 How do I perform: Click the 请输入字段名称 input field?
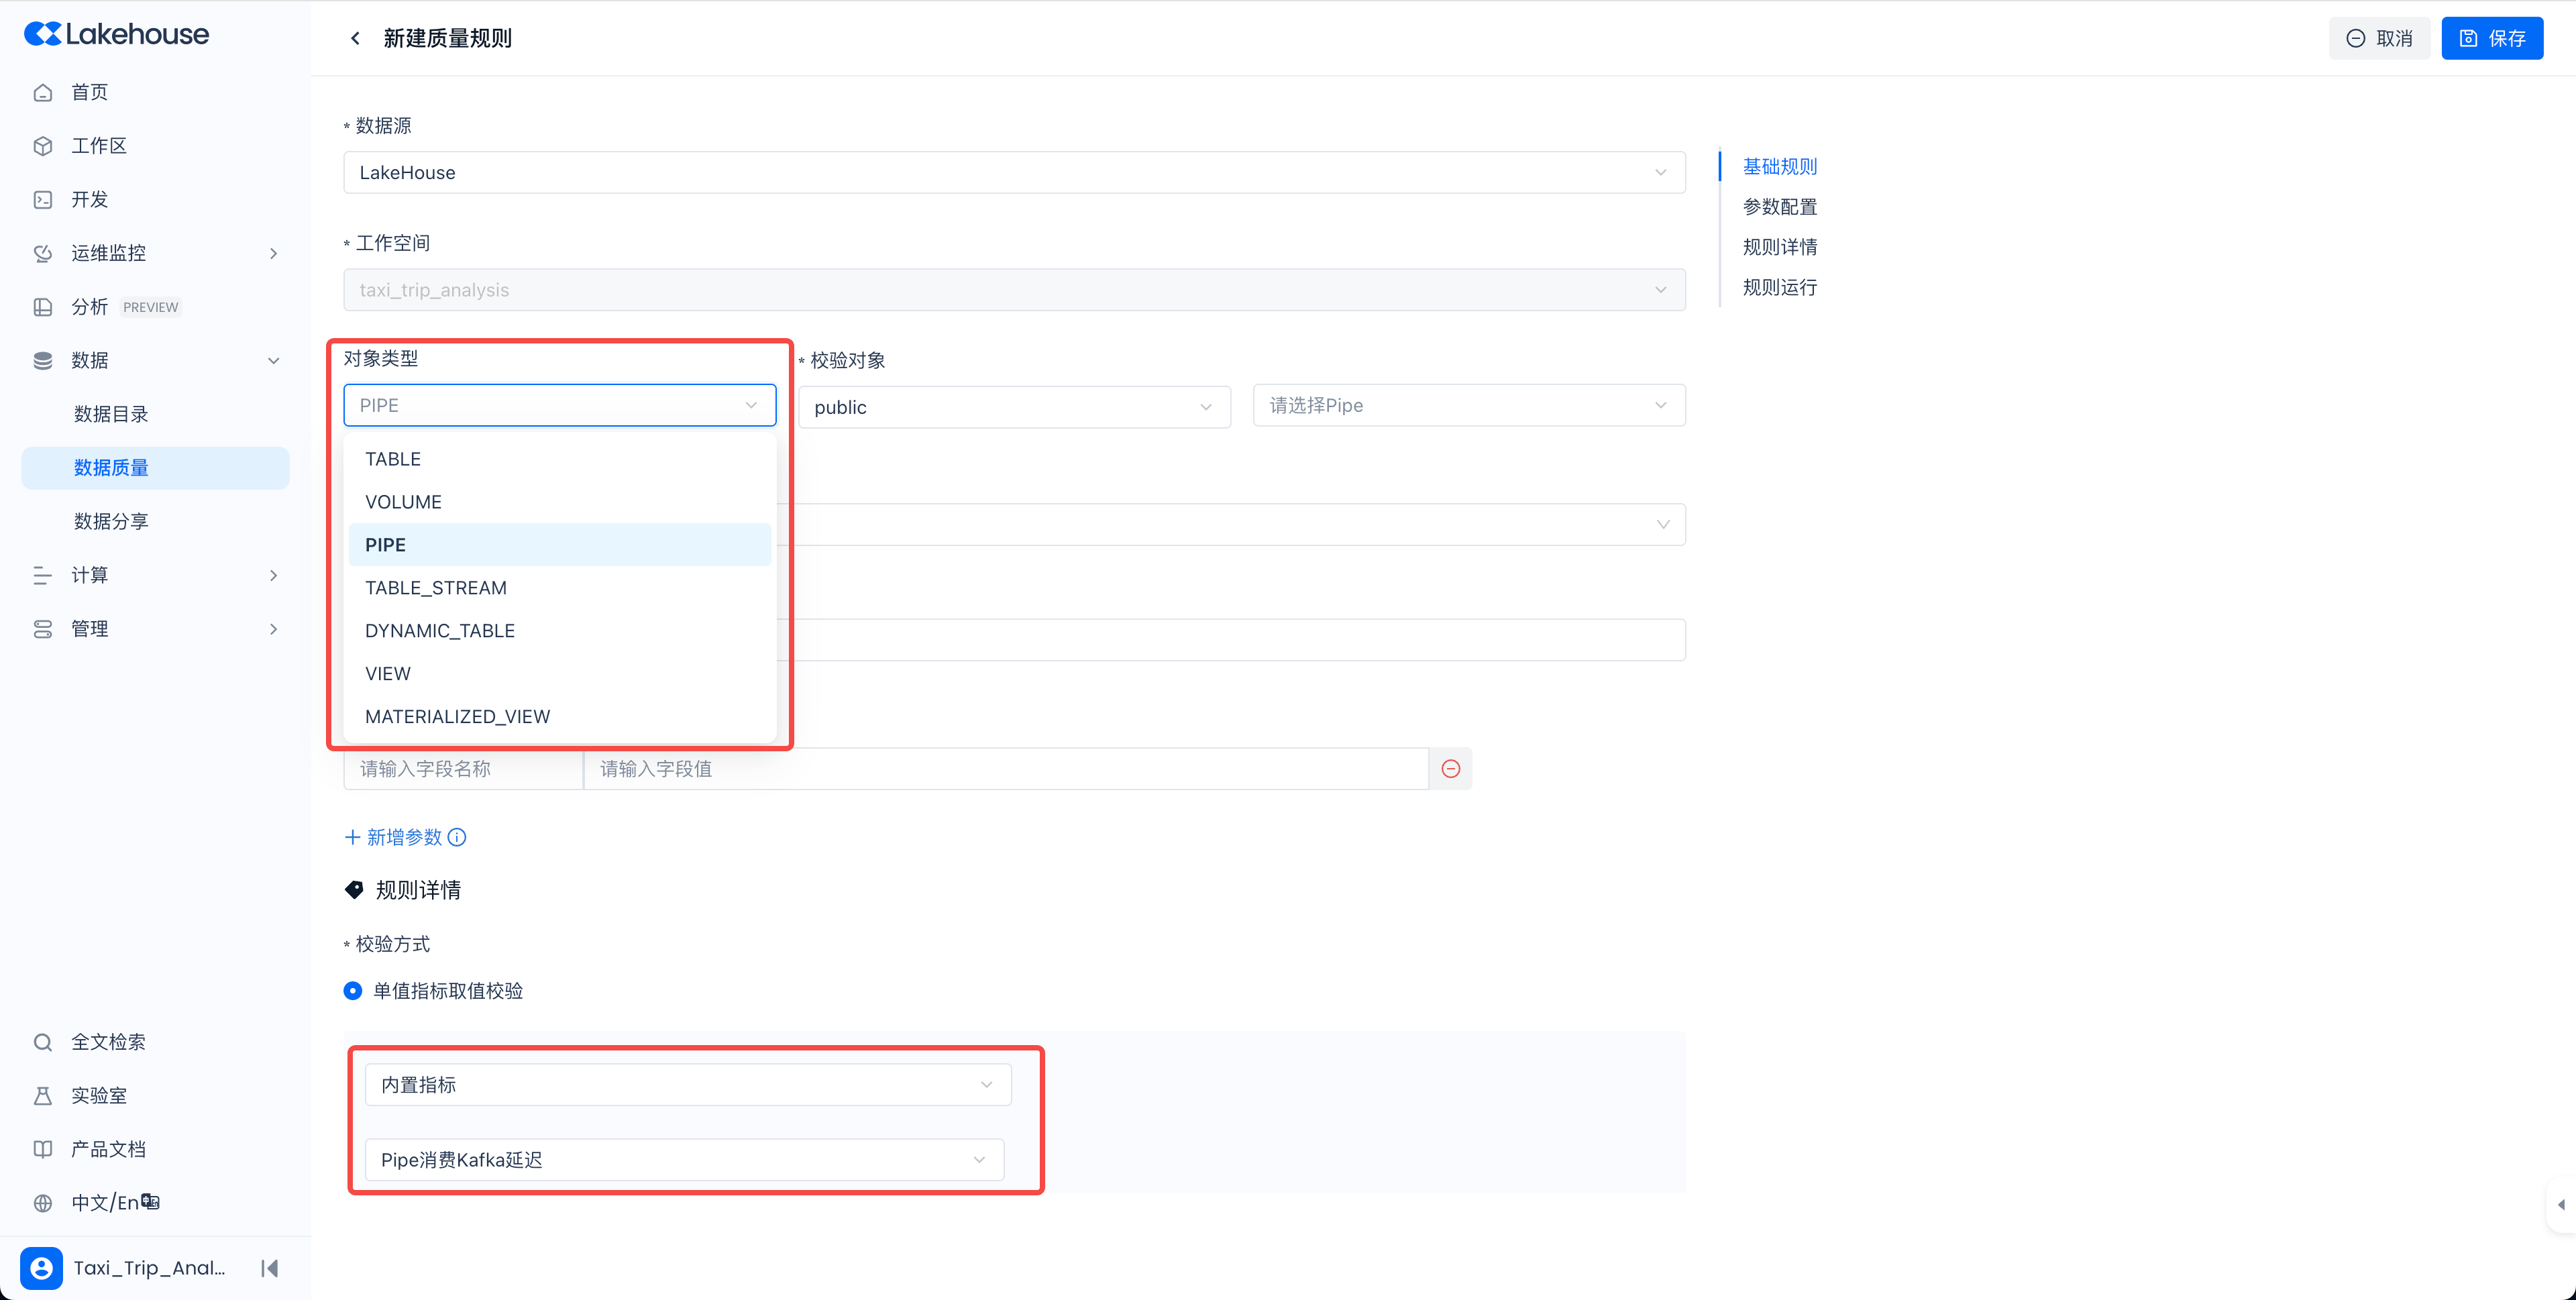click(x=463, y=768)
